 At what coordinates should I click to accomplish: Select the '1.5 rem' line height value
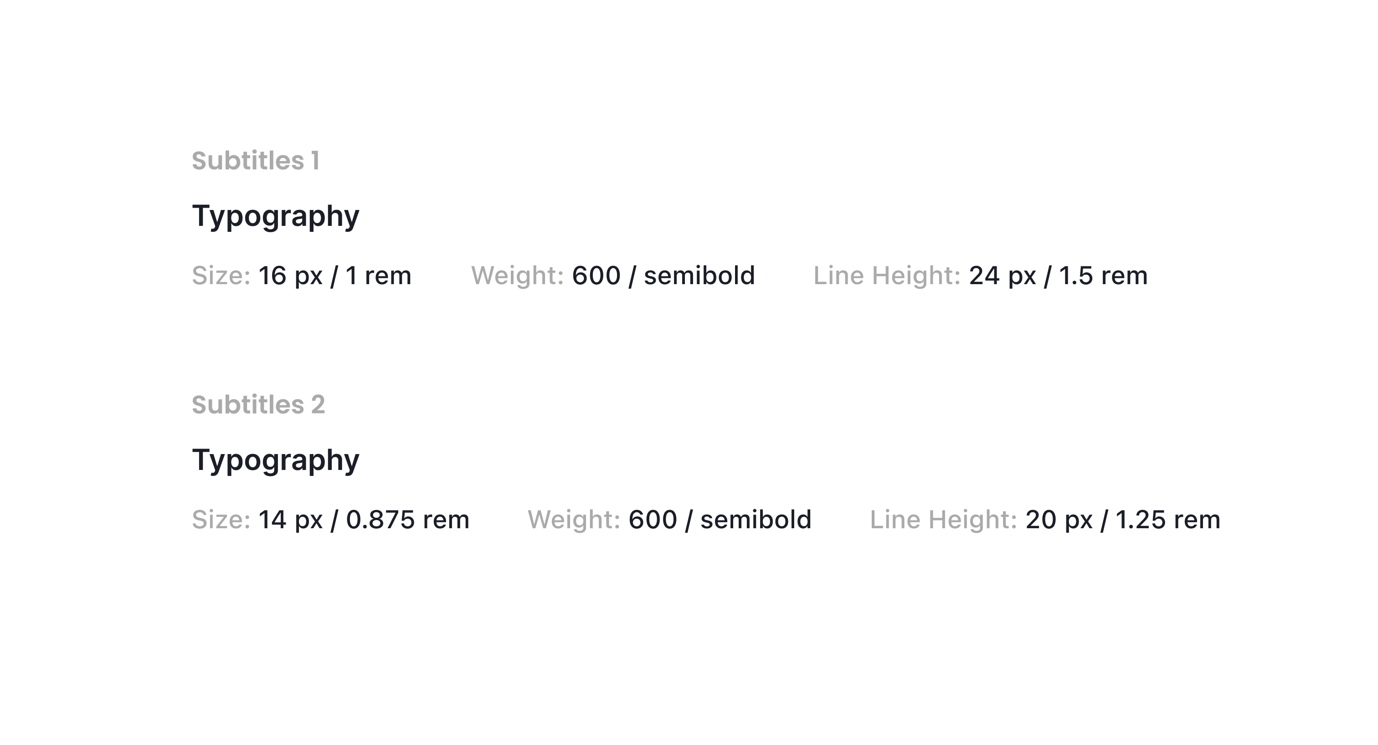1103,276
